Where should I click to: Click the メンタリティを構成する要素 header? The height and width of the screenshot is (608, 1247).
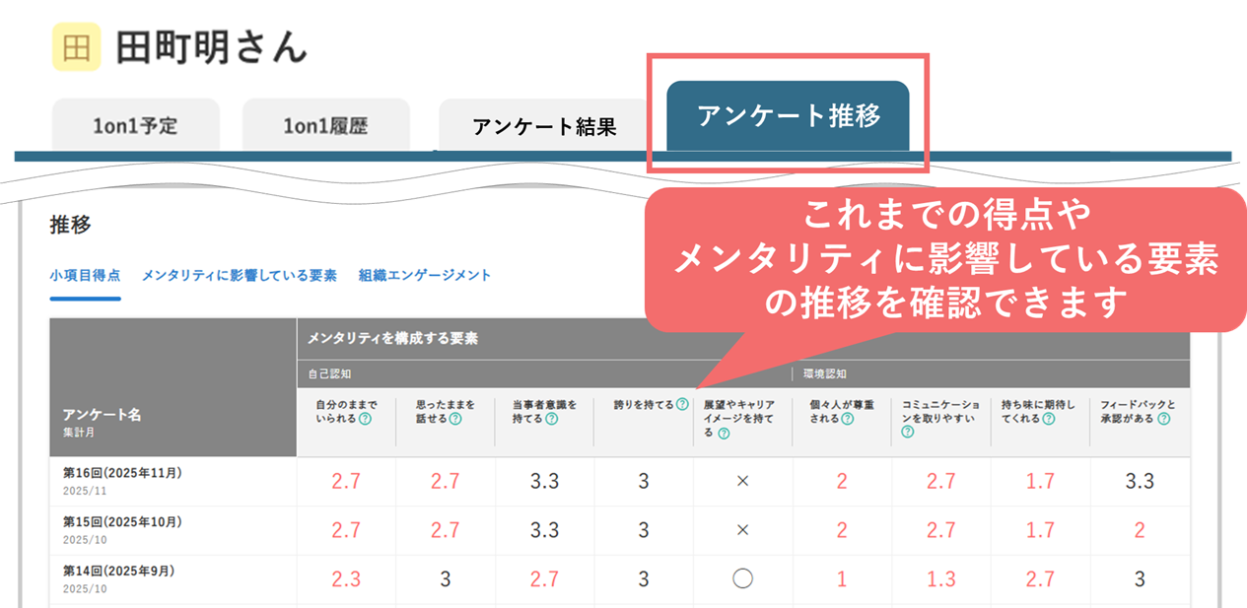coord(393,338)
